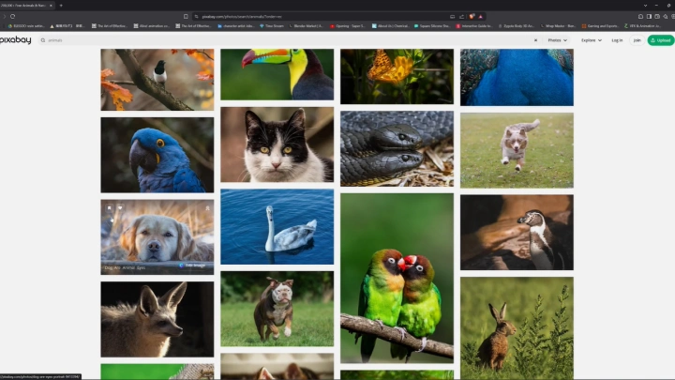Open the black and white cat photo
Screen dimensions: 675x380
click(x=277, y=144)
